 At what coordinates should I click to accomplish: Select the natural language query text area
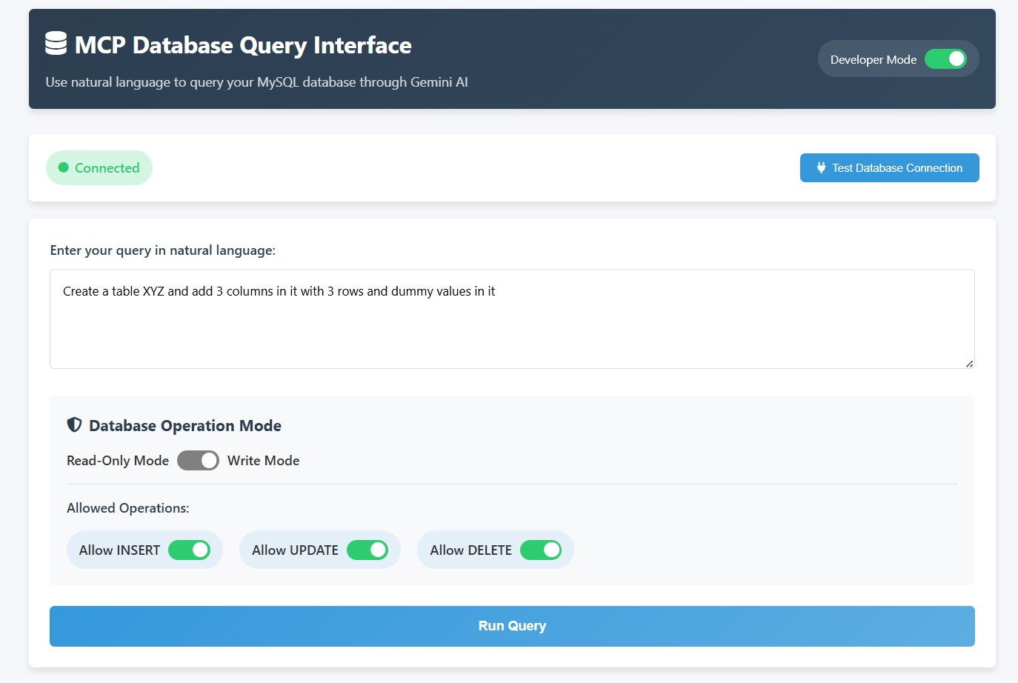(512, 319)
